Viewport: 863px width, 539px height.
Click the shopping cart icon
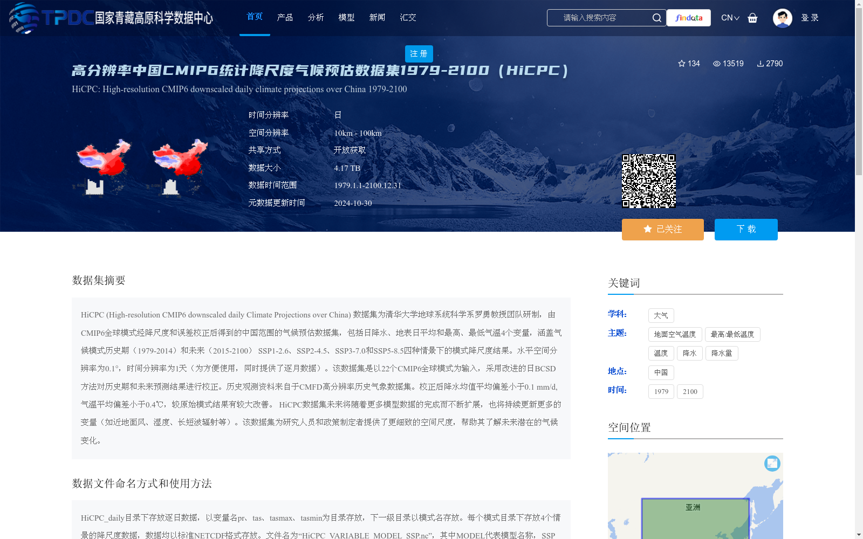[753, 18]
